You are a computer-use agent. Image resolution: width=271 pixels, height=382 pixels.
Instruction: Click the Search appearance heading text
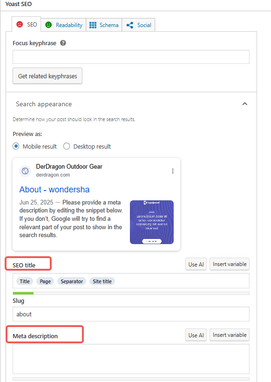[x=44, y=104]
